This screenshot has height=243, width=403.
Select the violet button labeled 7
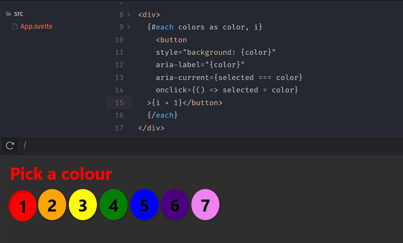point(205,205)
